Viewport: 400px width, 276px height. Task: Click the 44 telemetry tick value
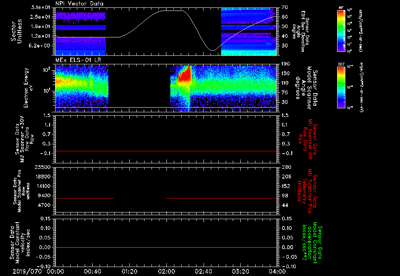click(284, 205)
